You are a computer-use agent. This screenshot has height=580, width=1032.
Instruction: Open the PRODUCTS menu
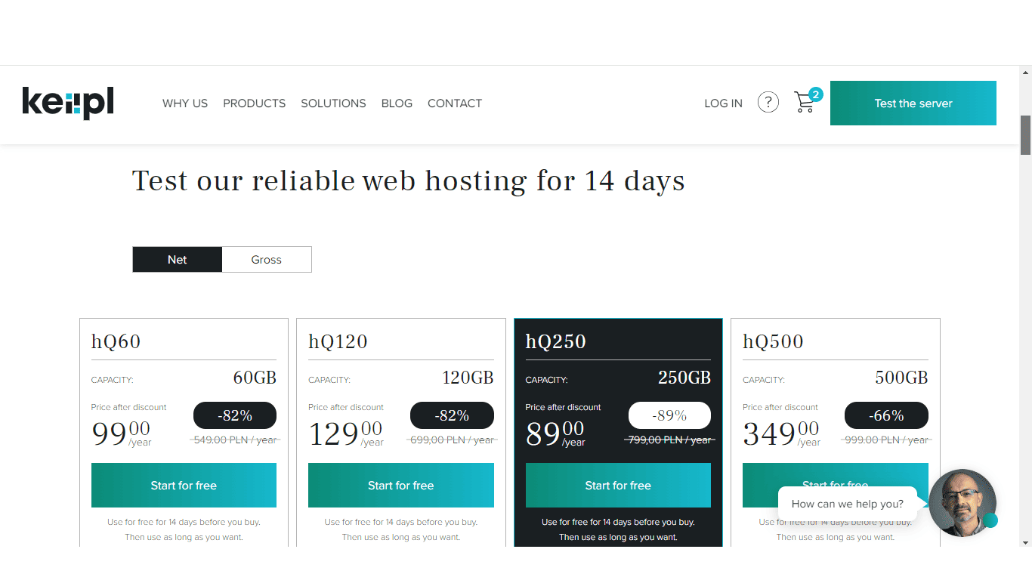click(255, 103)
